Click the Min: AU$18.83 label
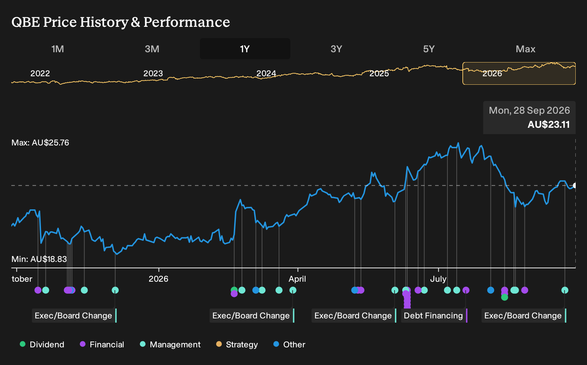The width and height of the screenshot is (587, 365). tap(39, 259)
